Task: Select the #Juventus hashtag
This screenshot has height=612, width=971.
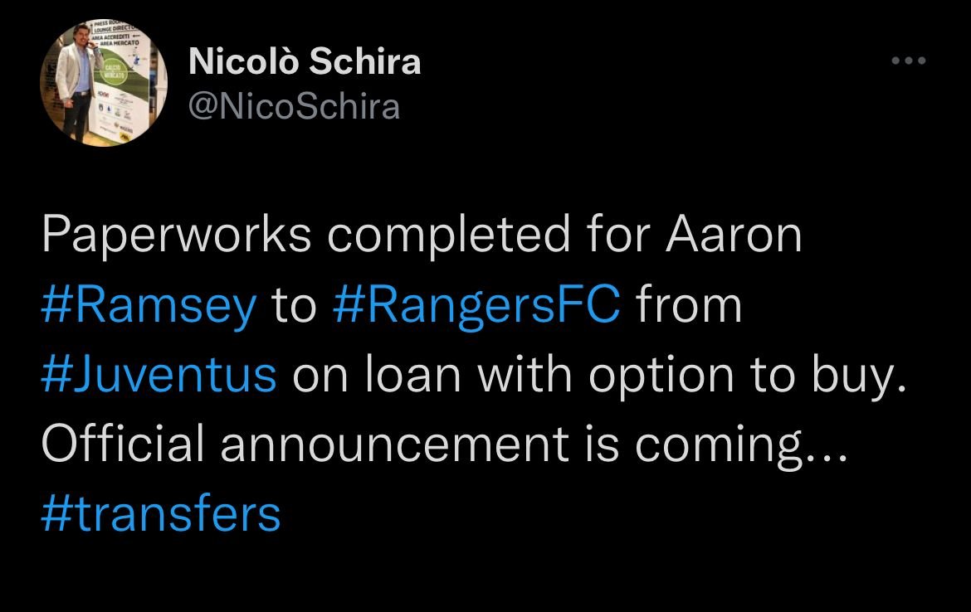Action: [x=158, y=375]
